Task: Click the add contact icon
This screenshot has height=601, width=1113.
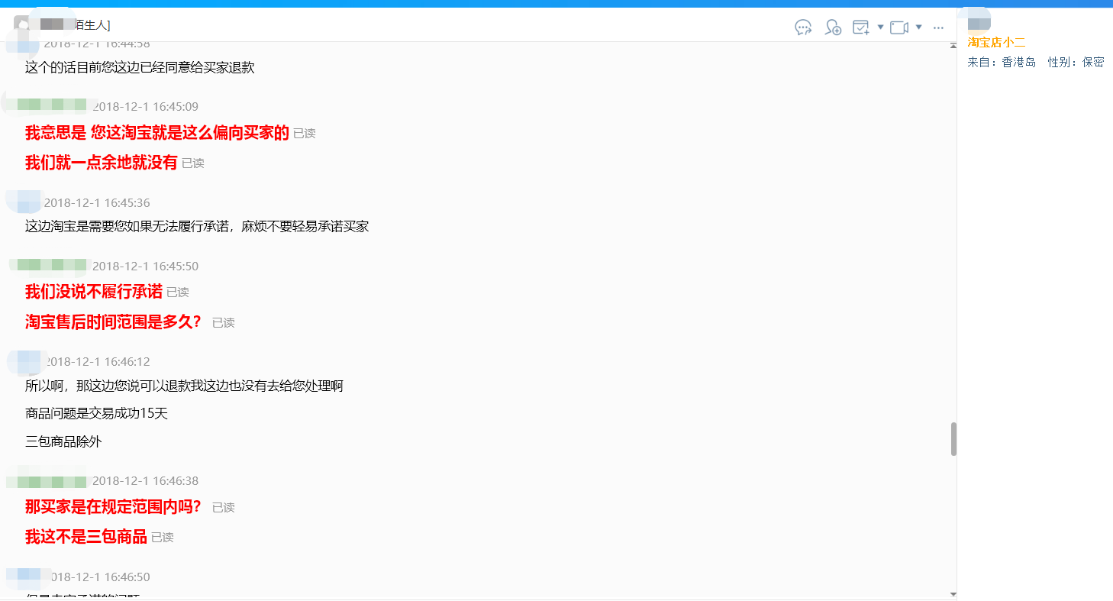Action: [x=833, y=27]
